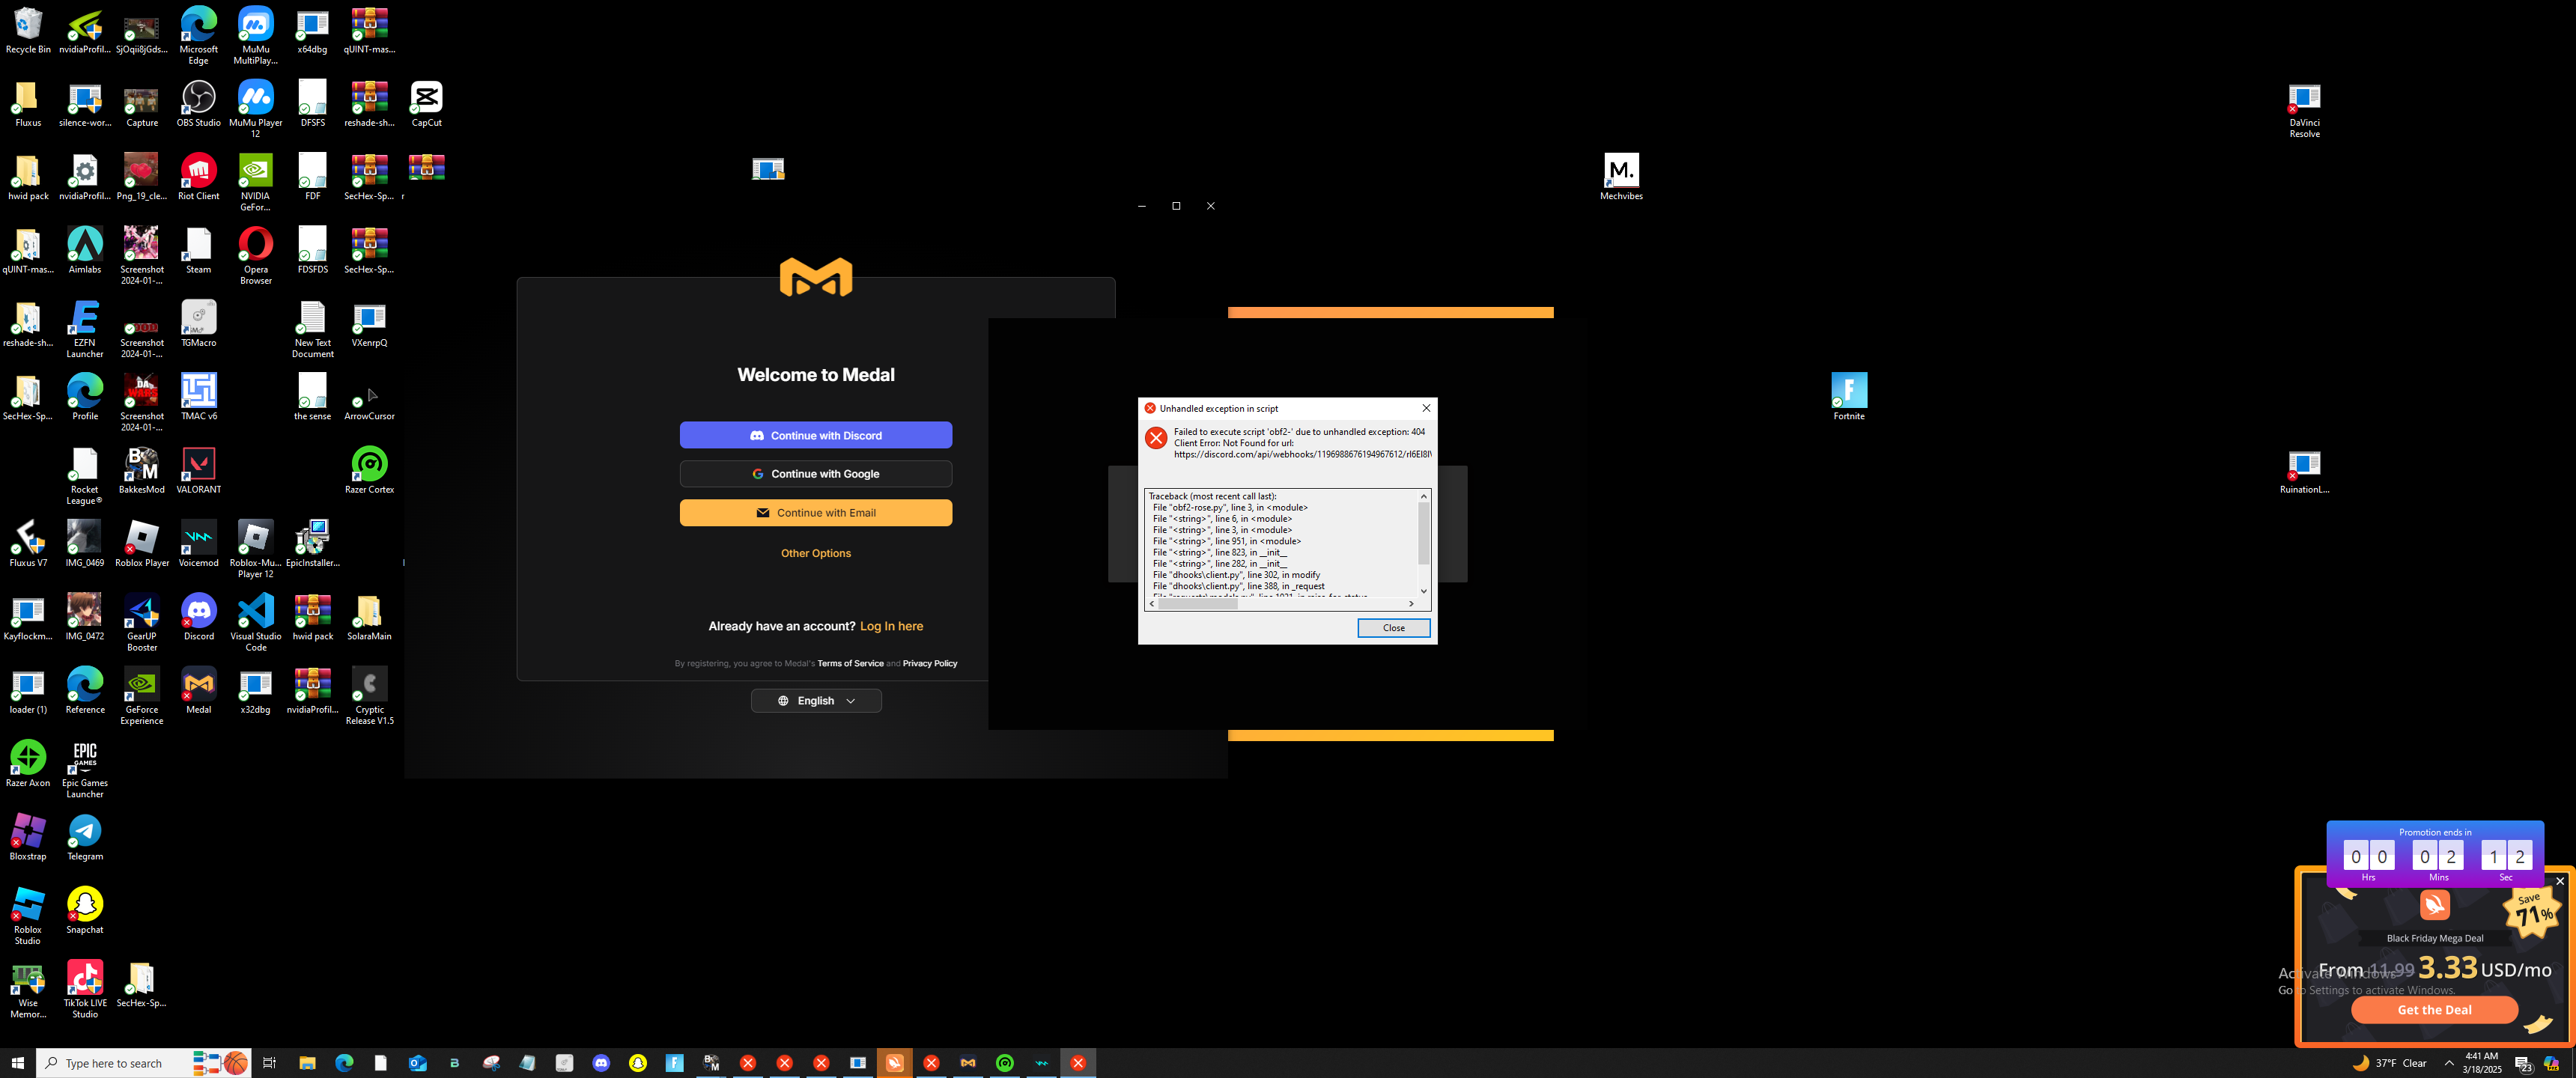
Task: Click Close in the exception dialog
Action: [1393, 628]
